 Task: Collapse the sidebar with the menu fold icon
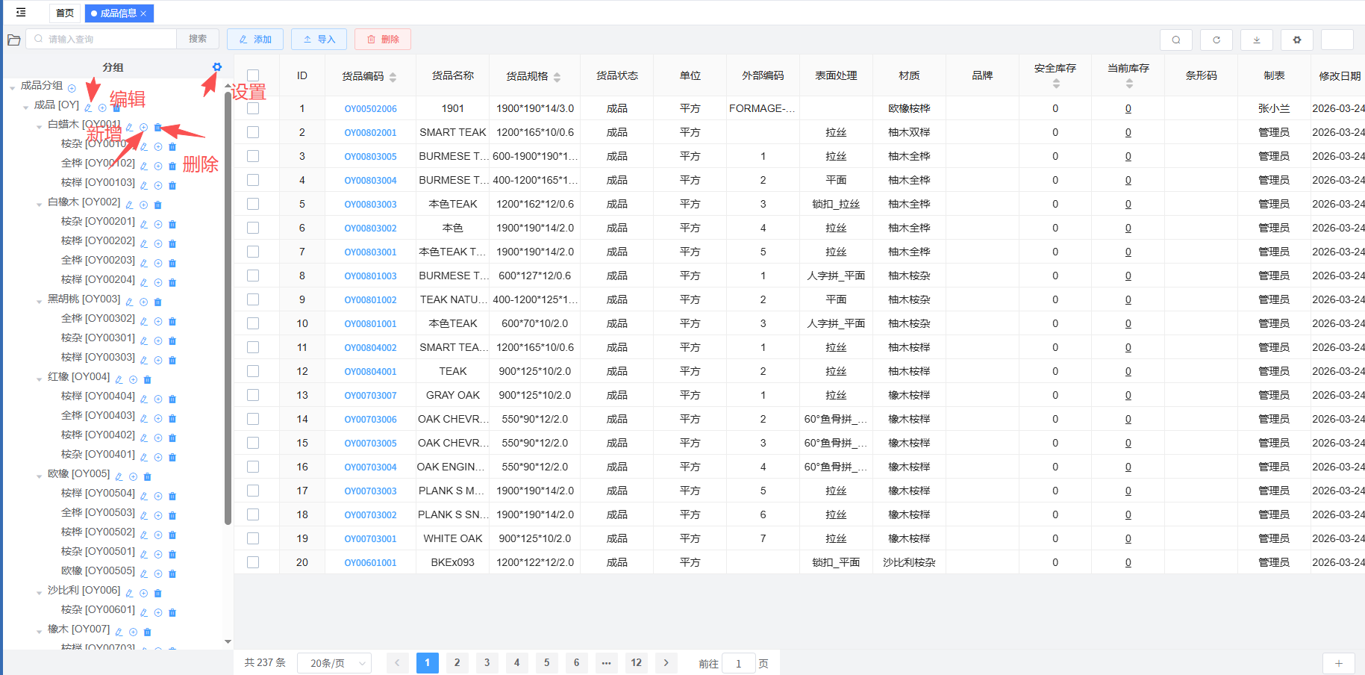[21, 13]
